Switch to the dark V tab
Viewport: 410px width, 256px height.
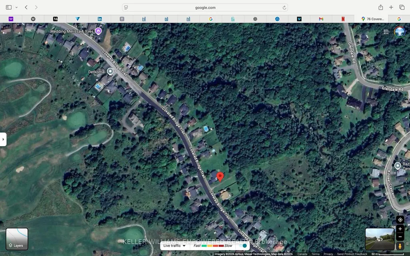tap(299, 19)
